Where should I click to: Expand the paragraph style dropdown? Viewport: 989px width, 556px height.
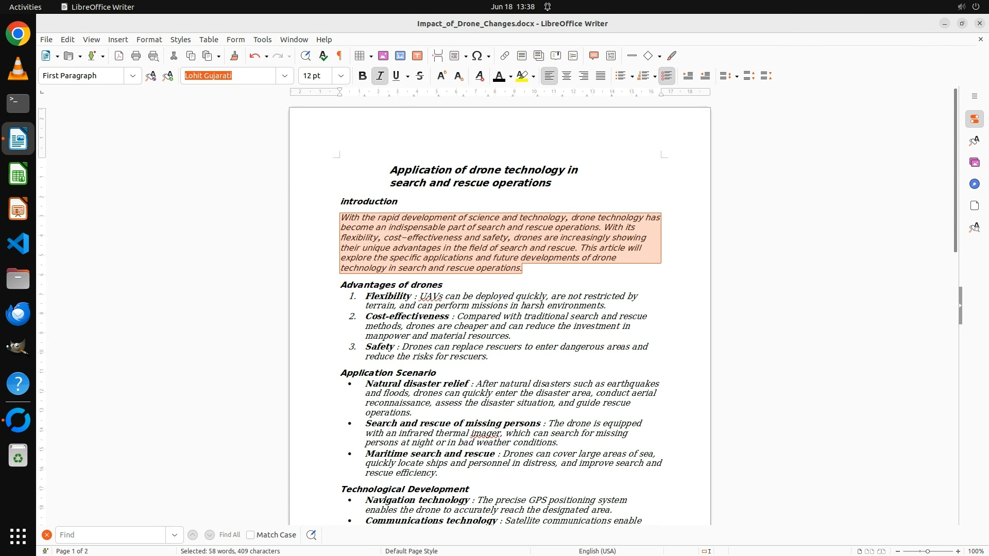133,76
